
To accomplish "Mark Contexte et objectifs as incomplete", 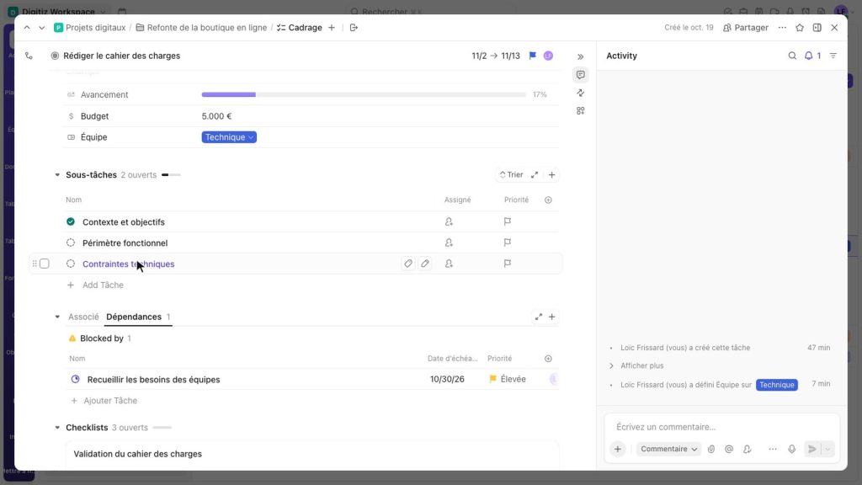I will point(71,221).
